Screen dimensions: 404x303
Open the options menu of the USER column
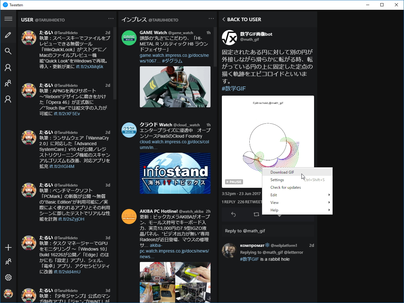[111, 18]
